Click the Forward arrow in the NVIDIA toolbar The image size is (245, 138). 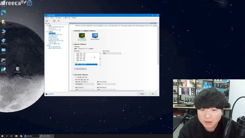coord(54,21)
